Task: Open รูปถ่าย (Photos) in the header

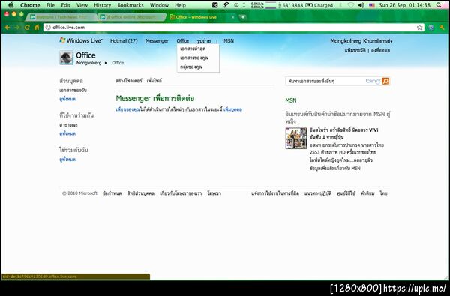Action: coord(204,41)
